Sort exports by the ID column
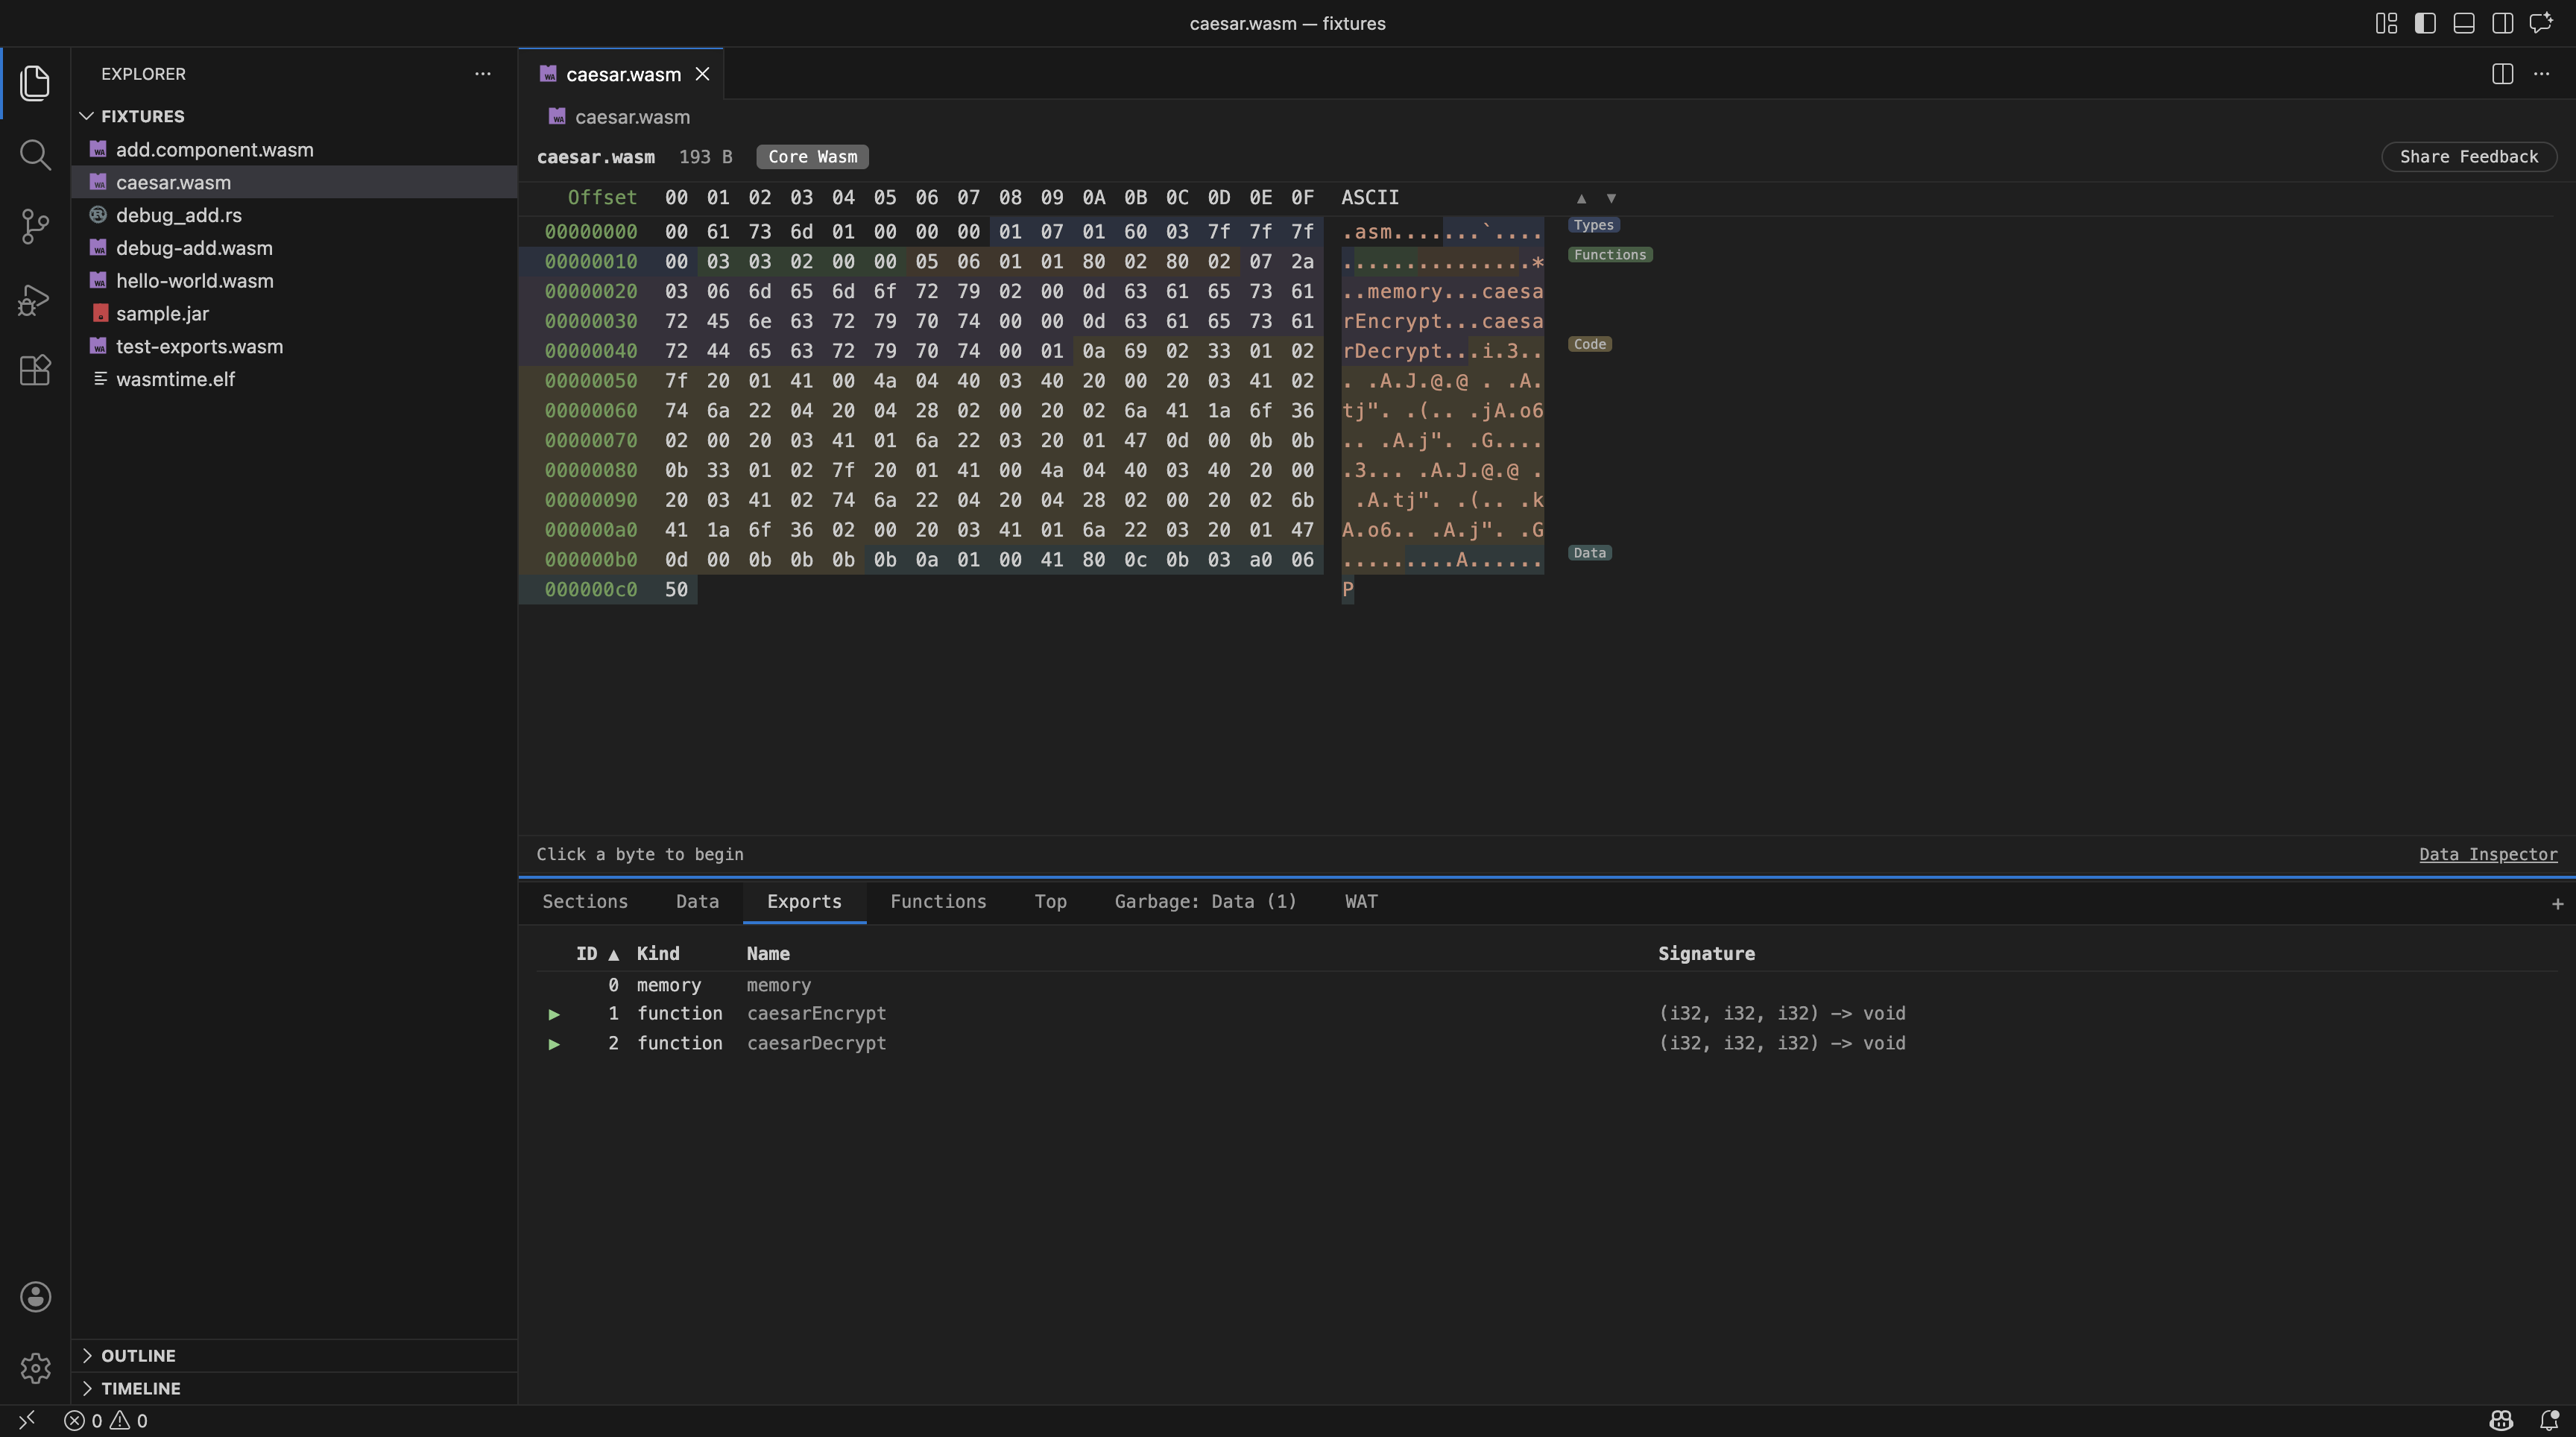The image size is (2576, 1437). coord(597,954)
